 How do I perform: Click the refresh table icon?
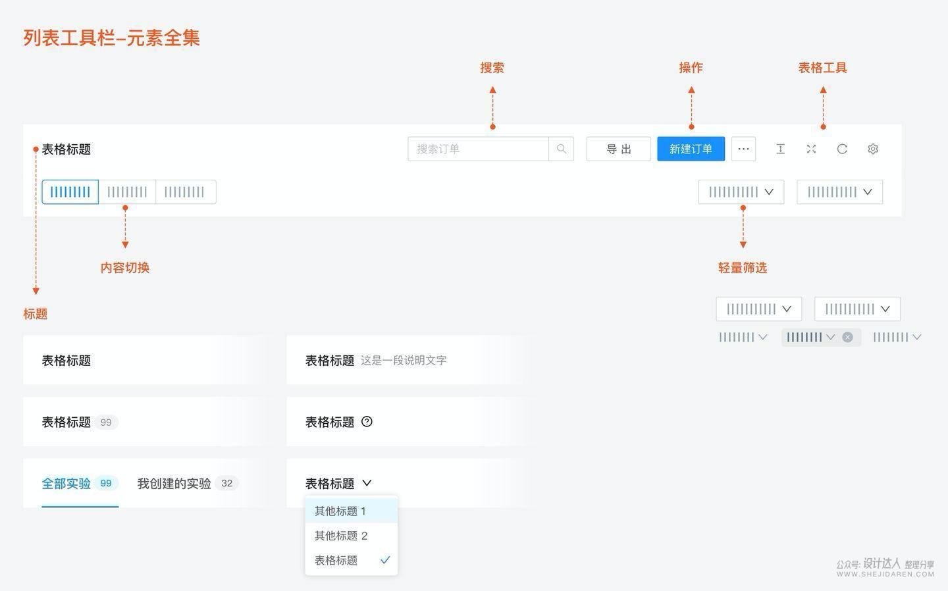pos(842,149)
